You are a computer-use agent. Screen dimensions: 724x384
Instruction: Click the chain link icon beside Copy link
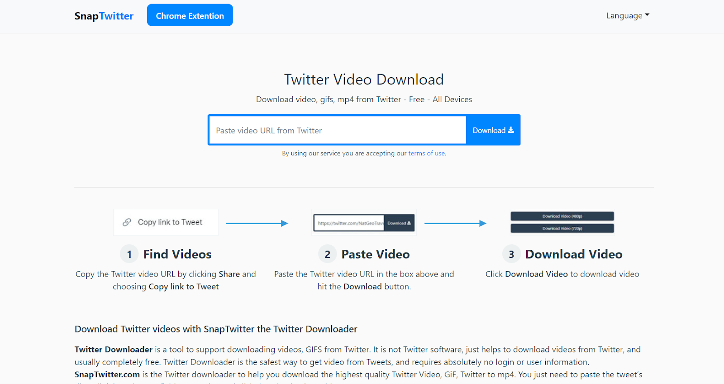[x=127, y=222]
